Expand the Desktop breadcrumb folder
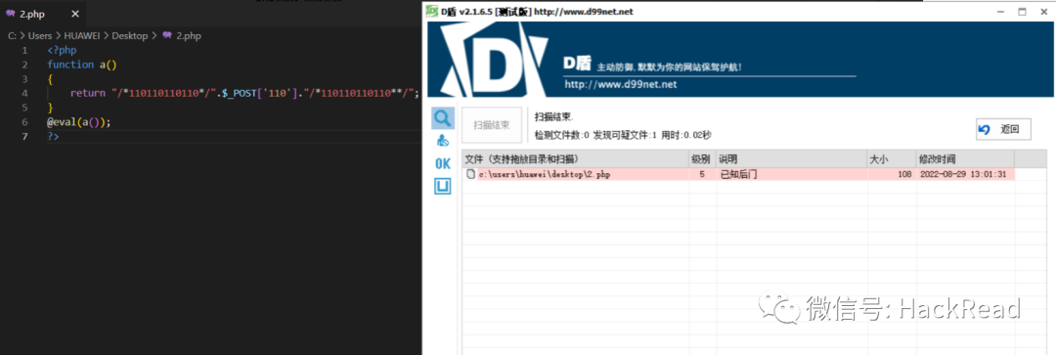Viewport: 1056px width, 355px height. pos(129,36)
